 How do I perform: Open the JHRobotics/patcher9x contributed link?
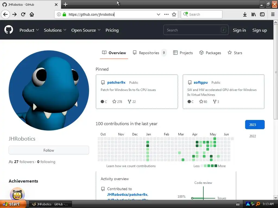click(127, 194)
